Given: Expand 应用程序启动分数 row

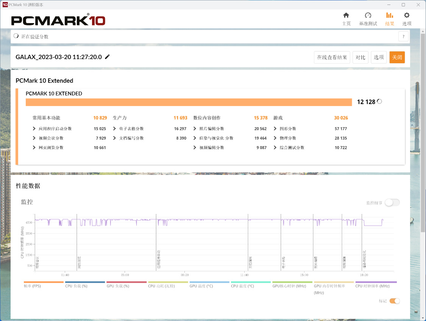Looking at the screenshot, I should (34, 128).
